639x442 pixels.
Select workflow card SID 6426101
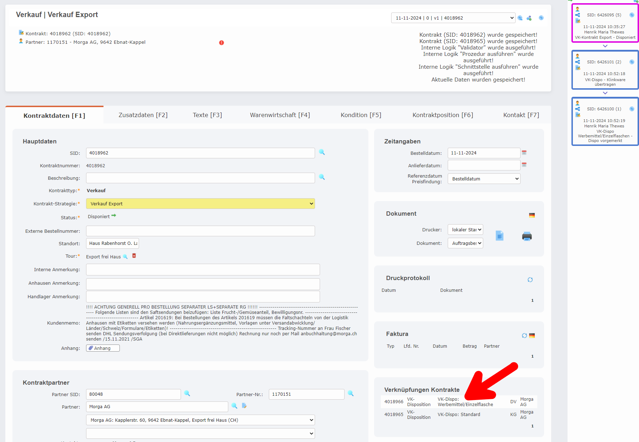tap(605, 70)
